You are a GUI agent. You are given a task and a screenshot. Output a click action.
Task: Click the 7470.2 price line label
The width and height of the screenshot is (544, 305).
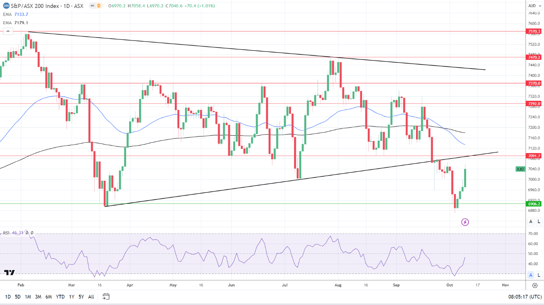click(534, 57)
